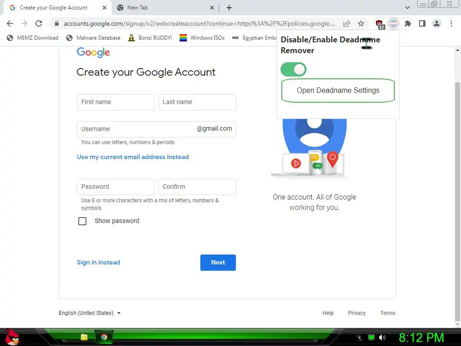Reload the current page

pyautogui.click(x=39, y=23)
